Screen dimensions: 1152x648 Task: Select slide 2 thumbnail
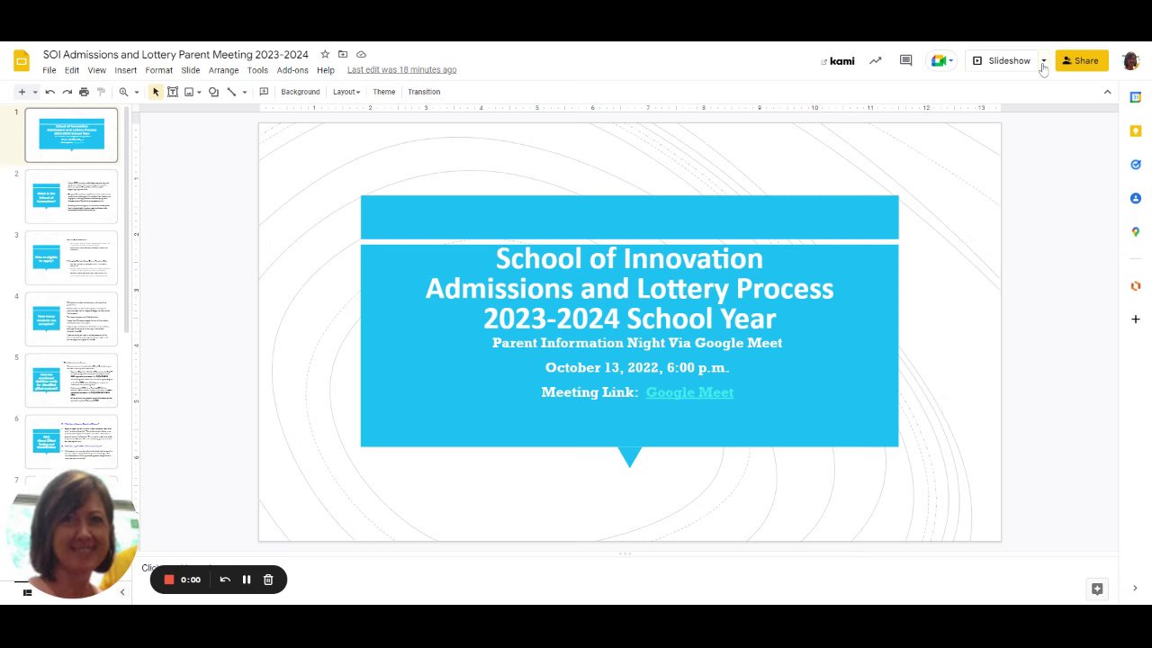(x=71, y=196)
